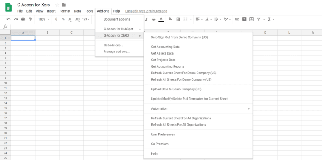322x160 pixels.
Task: Open the File menu
Action: 20,11
